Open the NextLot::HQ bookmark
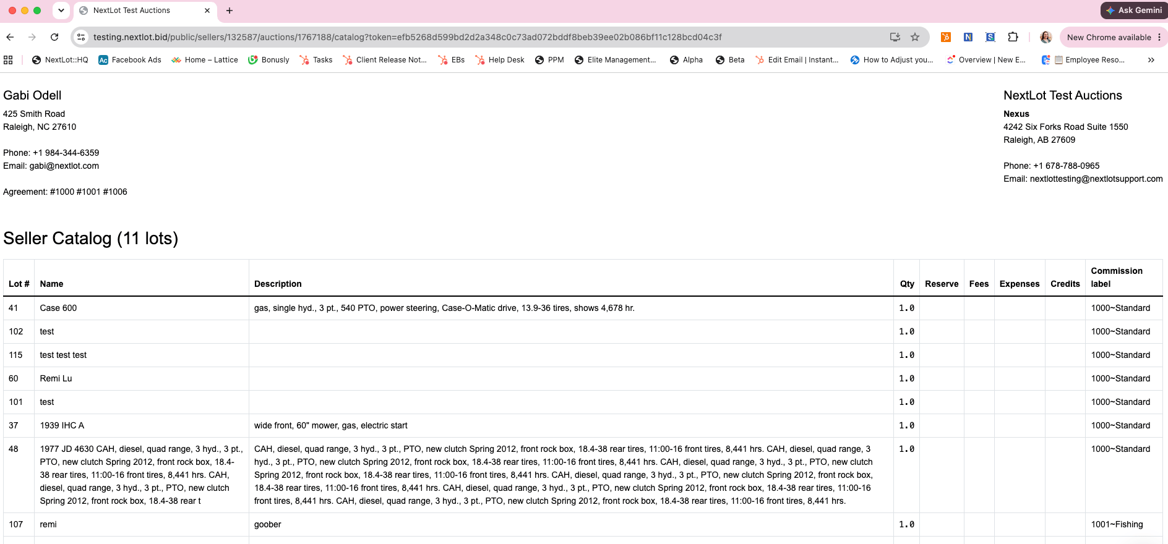Image resolution: width=1168 pixels, height=544 pixels. [x=60, y=60]
